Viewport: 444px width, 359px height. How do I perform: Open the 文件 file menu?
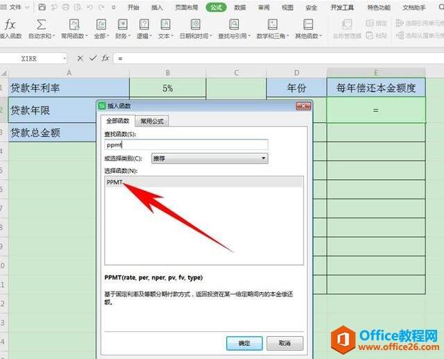15,7
